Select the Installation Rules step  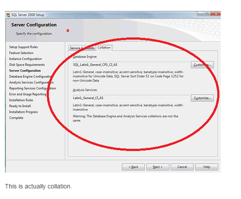21,100
